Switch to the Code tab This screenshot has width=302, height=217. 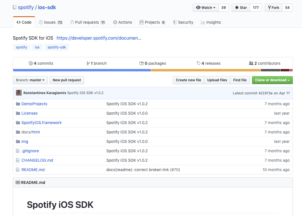[x=24, y=22]
